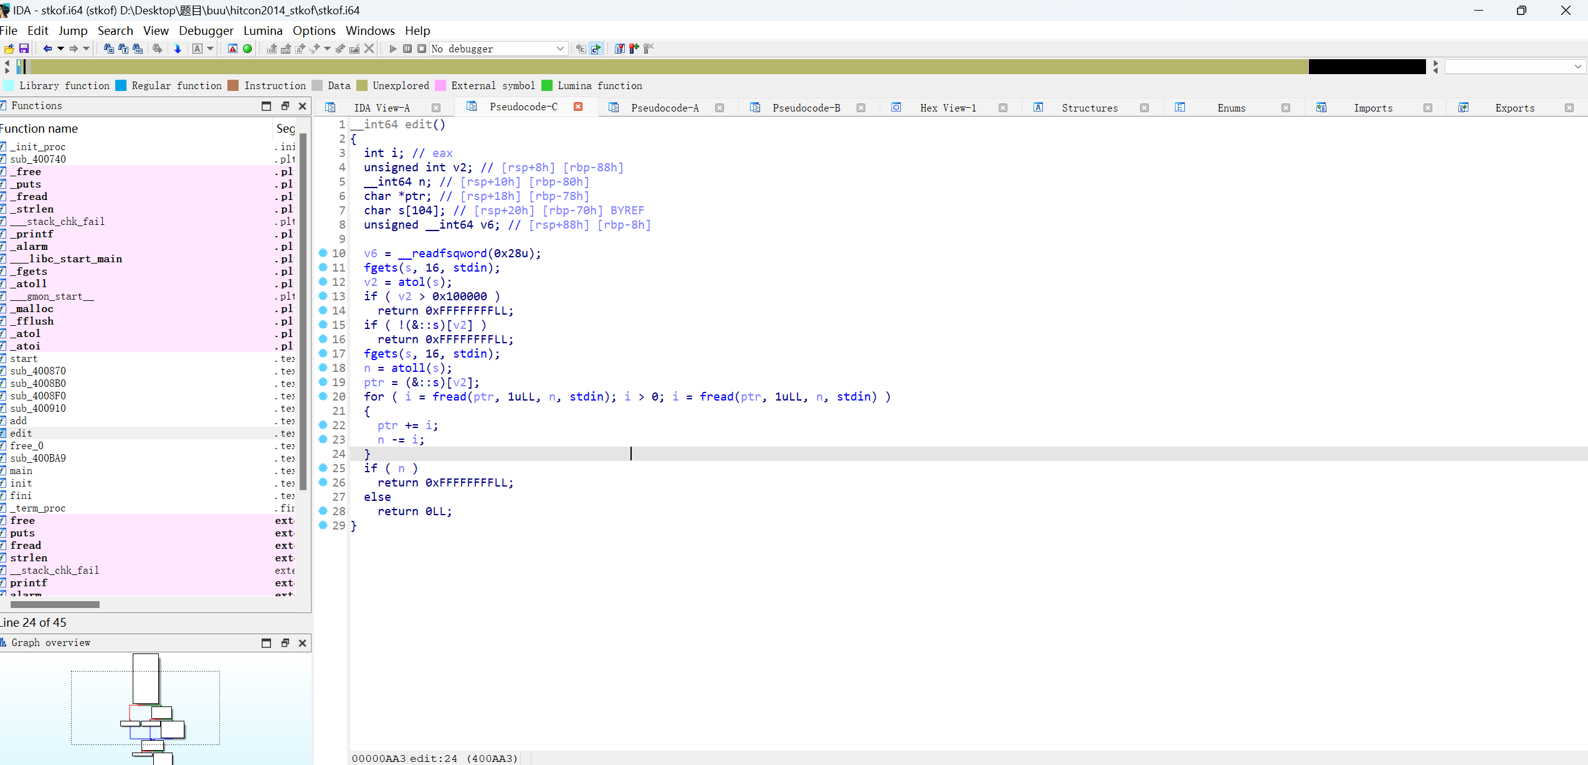Click the navigation band overview strip
The width and height of the screenshot is (1588, 765).
pyautogui.click(x=723, y=67)
